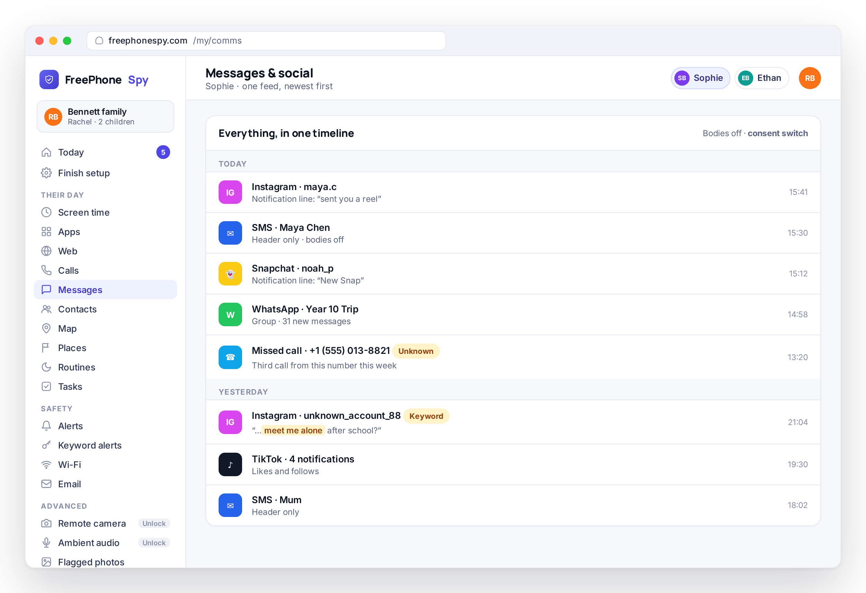The image size is (866, 593).
Task: Go to the Today menu item
Action: pyautogui.click(x=105, y=152)
